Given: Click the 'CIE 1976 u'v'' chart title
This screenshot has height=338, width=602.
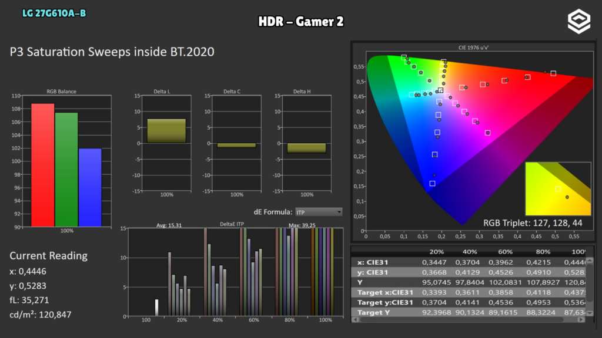Looking at the screenshot, I should 473,48.
